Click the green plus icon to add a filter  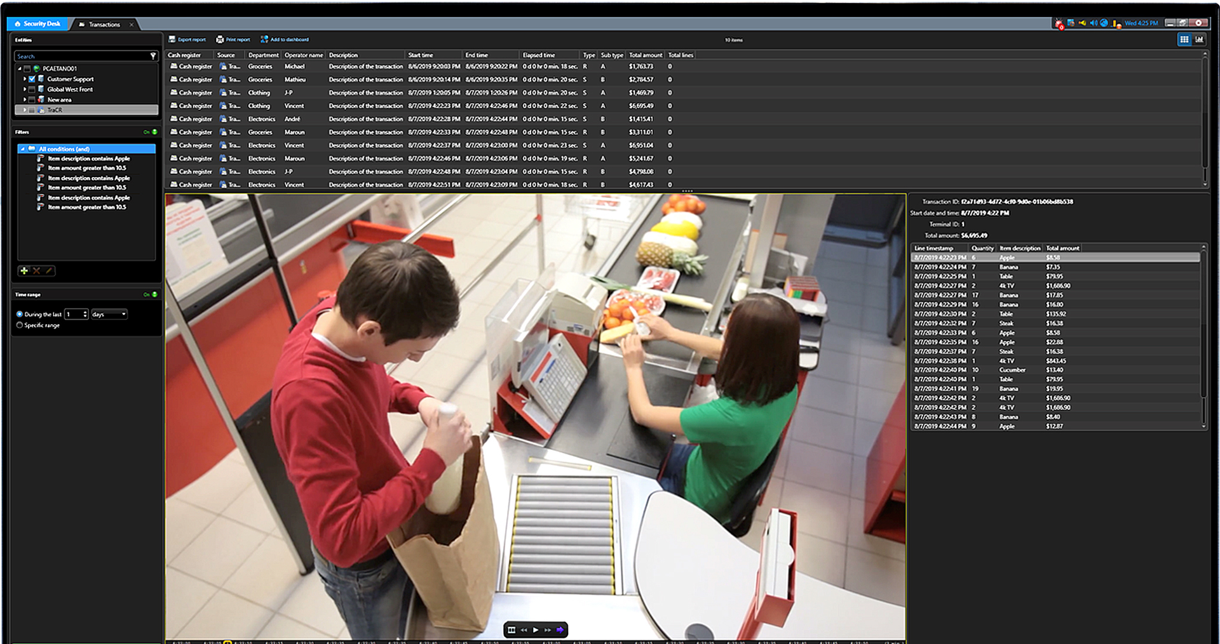coord(24,271)
